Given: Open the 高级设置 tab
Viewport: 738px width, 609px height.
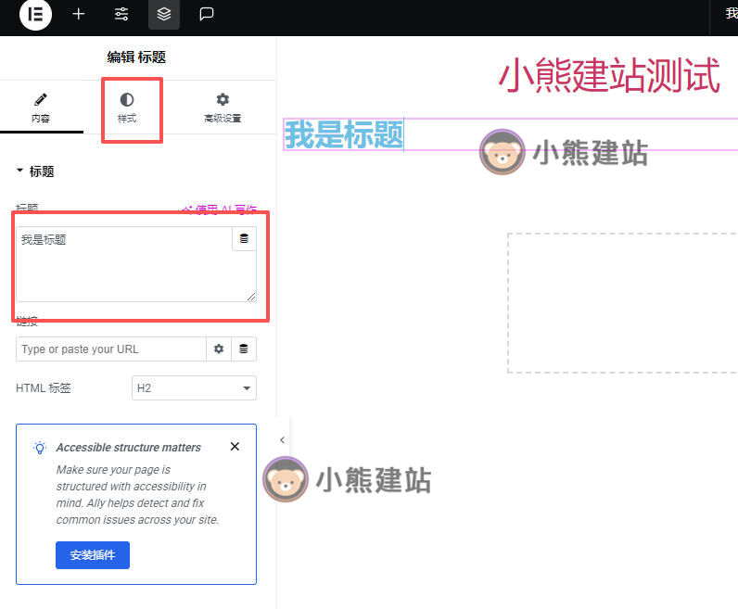Looking at the screenshot, I should click(x=223, y=108).
